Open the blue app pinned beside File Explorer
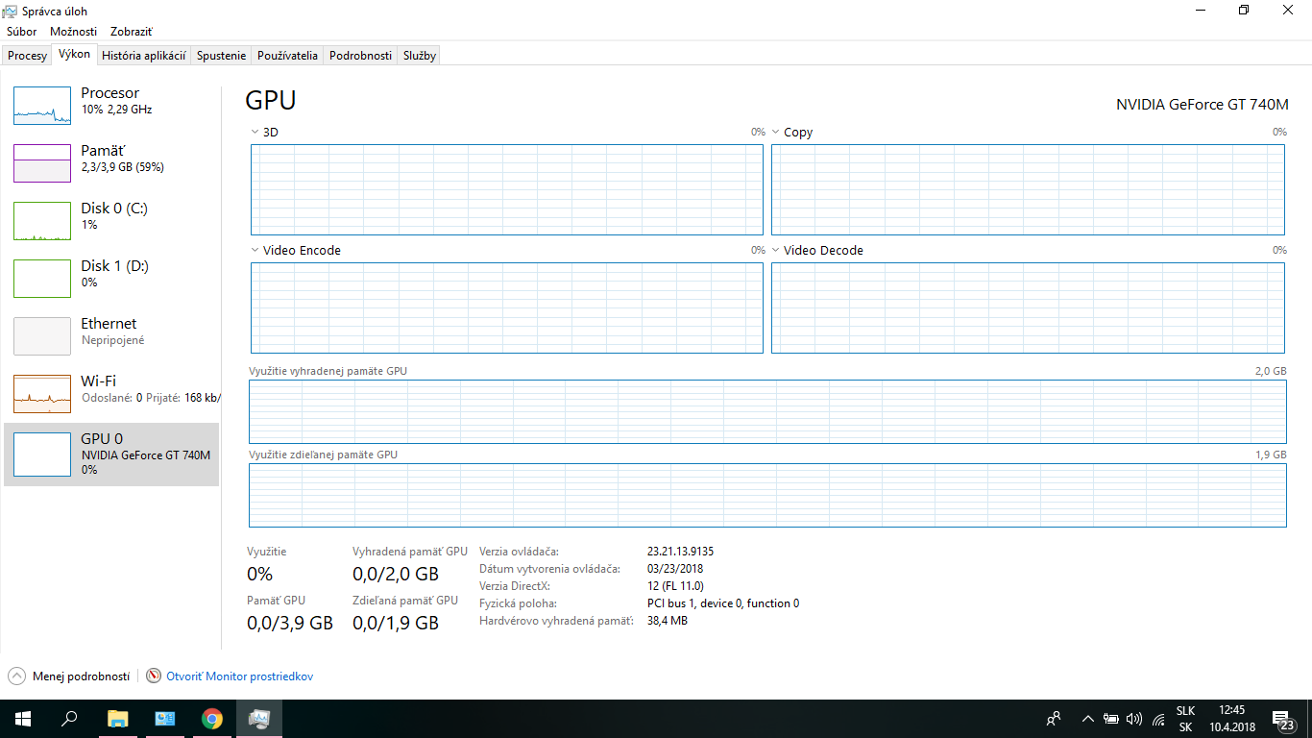This screenshot has height=738, width=1312. [165, 718]
